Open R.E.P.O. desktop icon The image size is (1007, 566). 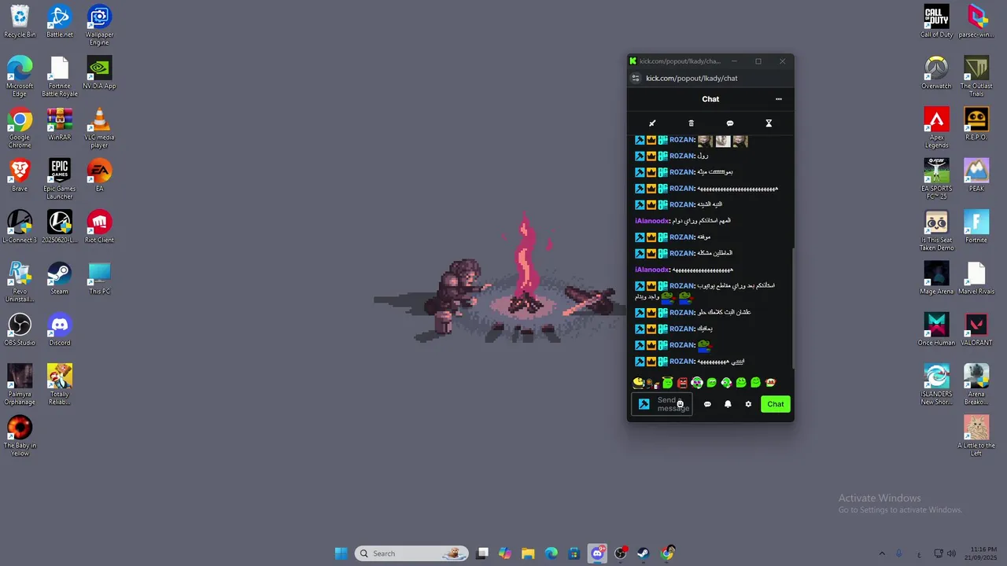click(x=976, y=124)
